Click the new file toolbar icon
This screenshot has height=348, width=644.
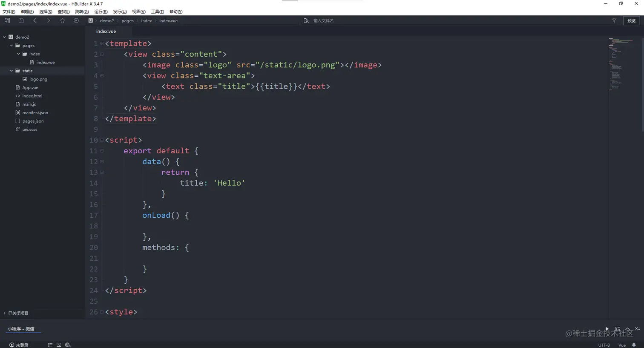pos(7,20)
